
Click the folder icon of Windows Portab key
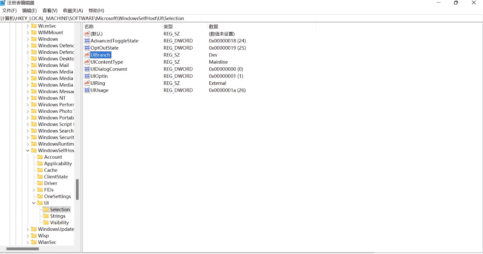[34, 118]
